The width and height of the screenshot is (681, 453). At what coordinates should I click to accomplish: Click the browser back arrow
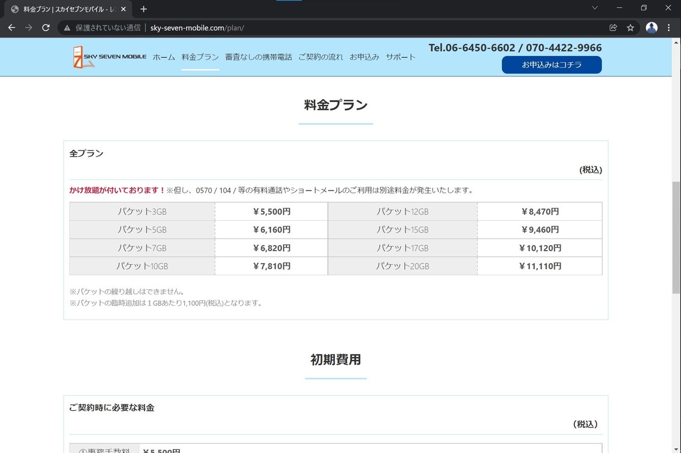pos(11,27)
